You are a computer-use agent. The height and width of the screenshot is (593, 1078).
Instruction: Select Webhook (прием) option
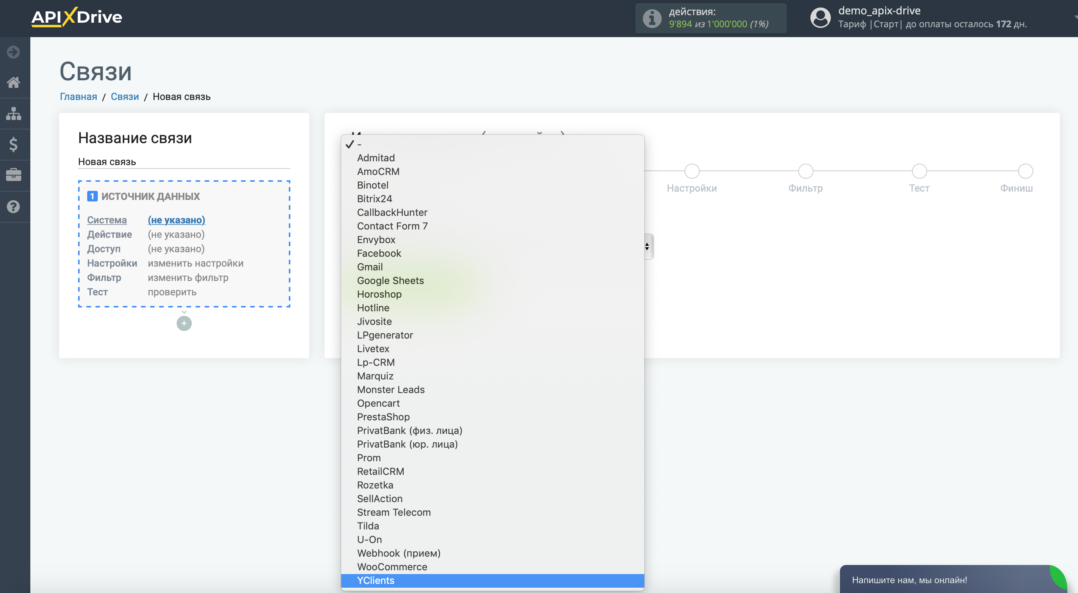pos(492,554)
